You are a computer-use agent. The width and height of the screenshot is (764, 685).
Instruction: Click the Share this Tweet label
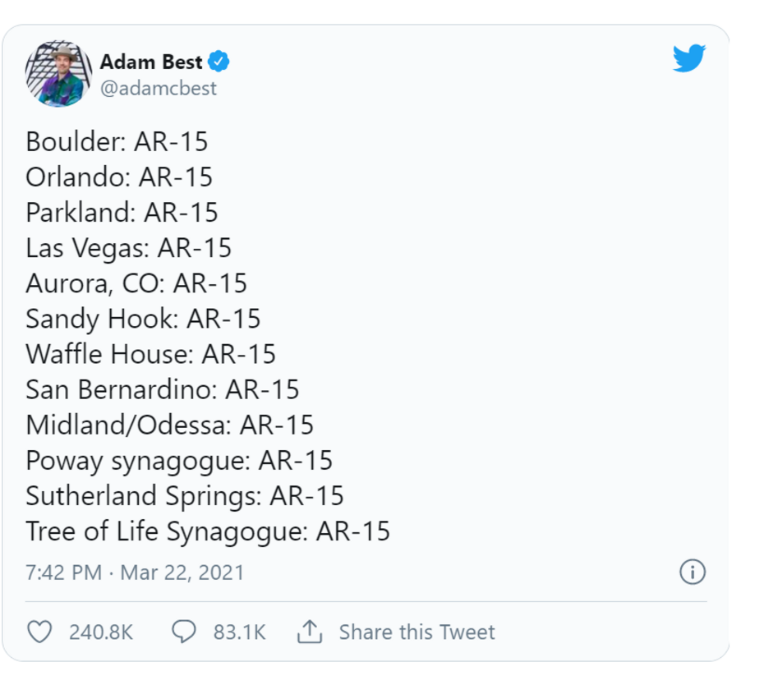[x=417, y=632]
